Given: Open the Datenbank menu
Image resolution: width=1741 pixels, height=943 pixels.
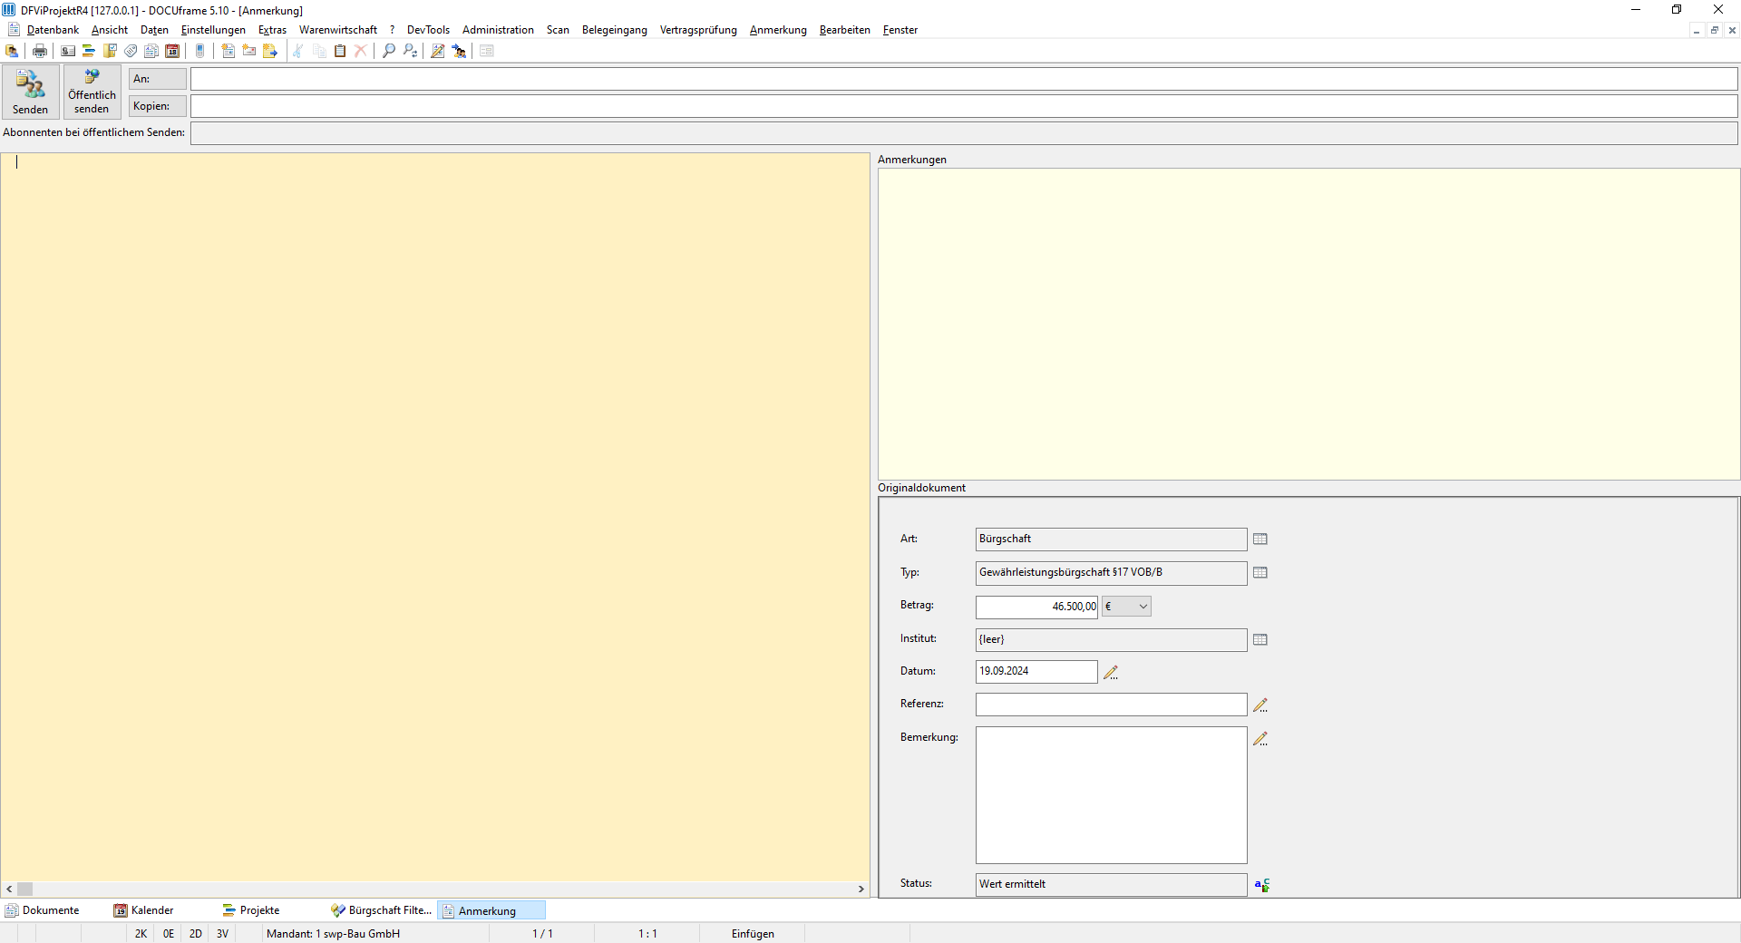Looking at the screenshot, I should (53, 30).
